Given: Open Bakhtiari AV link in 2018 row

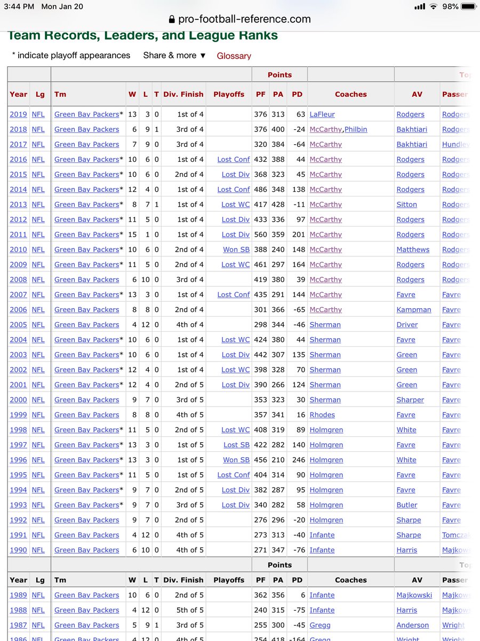Looking at the screenshot, I should click(412, 129).
